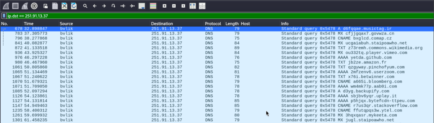Screen dimensions: 434x123
Task: Find a packet with magnifier icon
Action: point(85,6)
